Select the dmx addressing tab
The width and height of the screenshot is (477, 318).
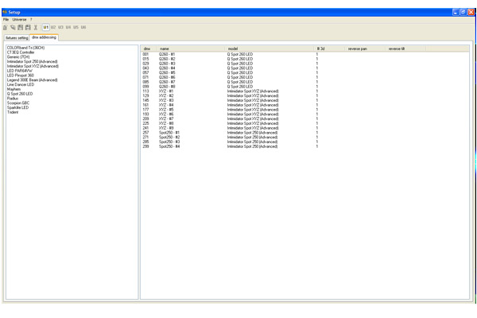pyautogui.click(x=45, y=37)
